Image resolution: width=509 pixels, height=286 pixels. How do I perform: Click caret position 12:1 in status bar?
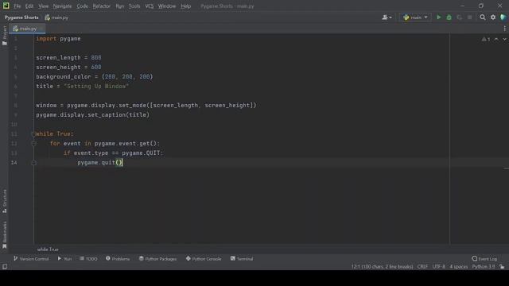pyautogui.click(x=382, y=267)
